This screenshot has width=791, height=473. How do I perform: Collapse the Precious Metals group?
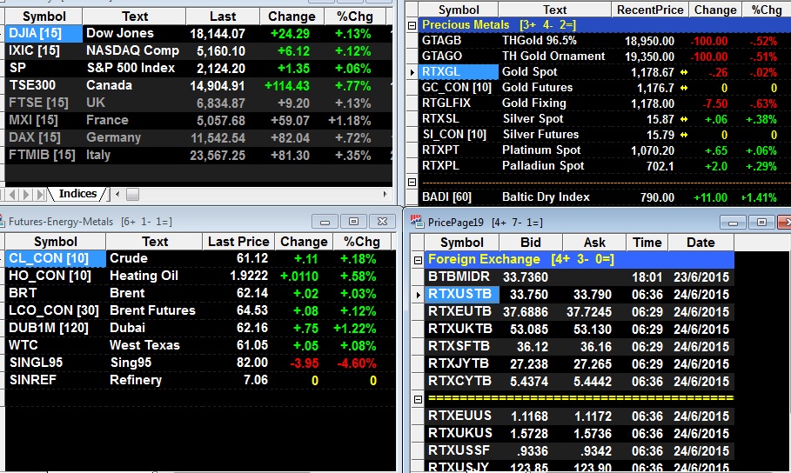[x=412, y=25]
